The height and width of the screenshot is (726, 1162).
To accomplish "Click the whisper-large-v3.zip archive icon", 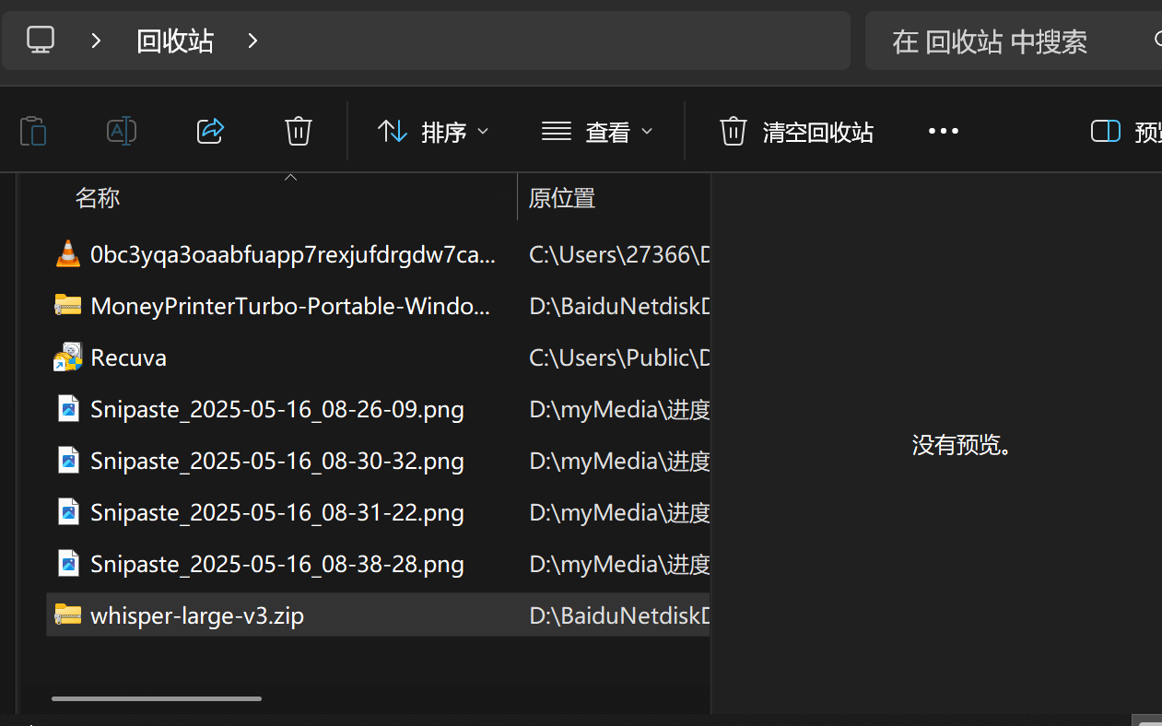I will click(67, 615).
